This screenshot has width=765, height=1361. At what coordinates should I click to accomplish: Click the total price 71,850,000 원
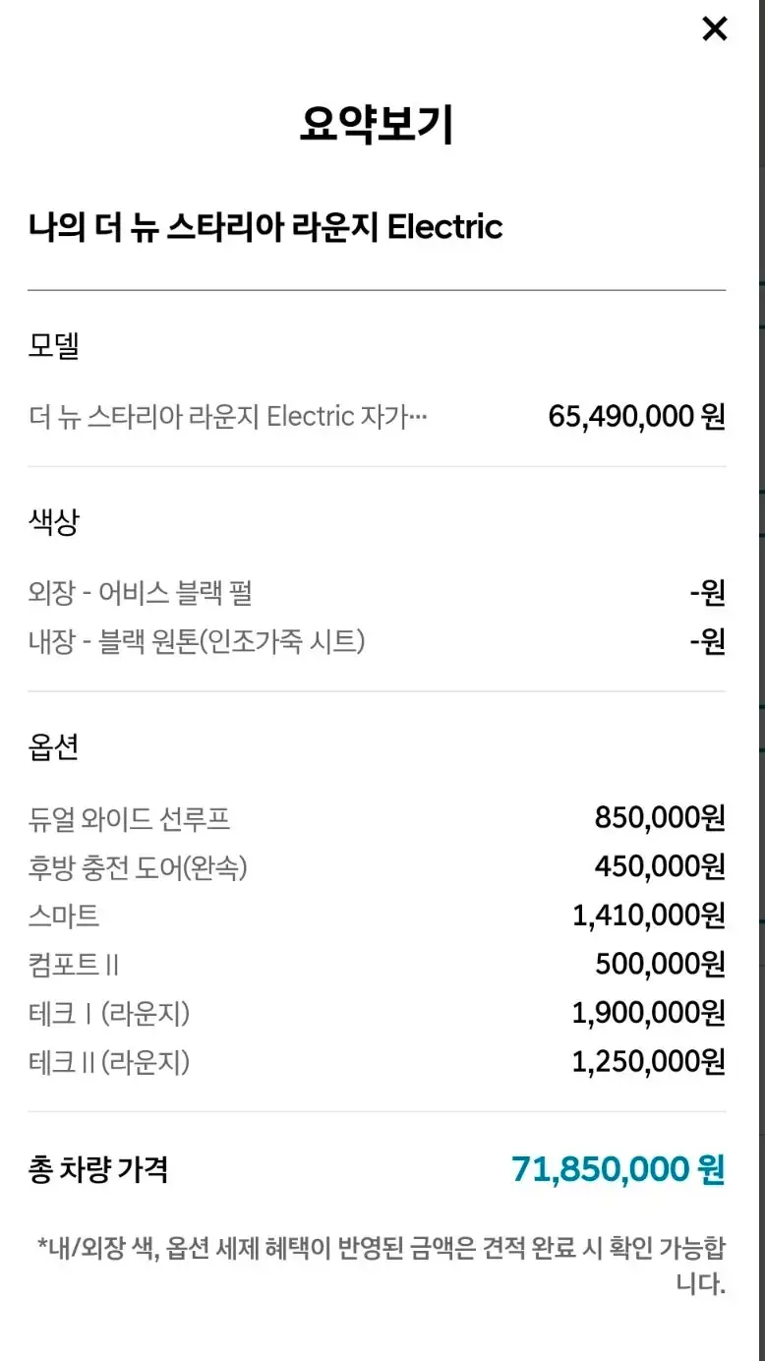618,1169
